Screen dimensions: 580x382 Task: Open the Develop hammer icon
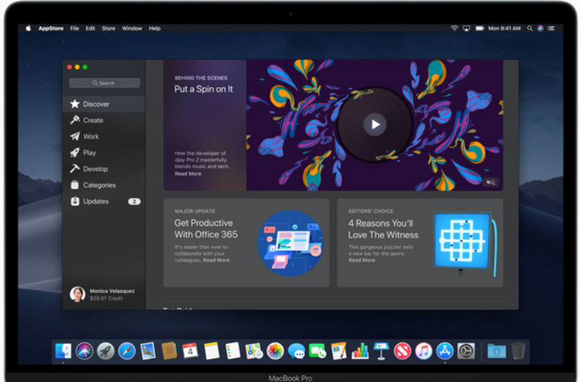pyautogui.click(x=75, y=169)
